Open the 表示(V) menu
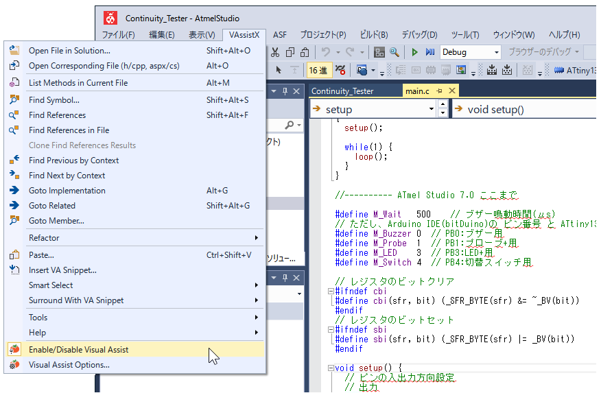 [202, 35]
